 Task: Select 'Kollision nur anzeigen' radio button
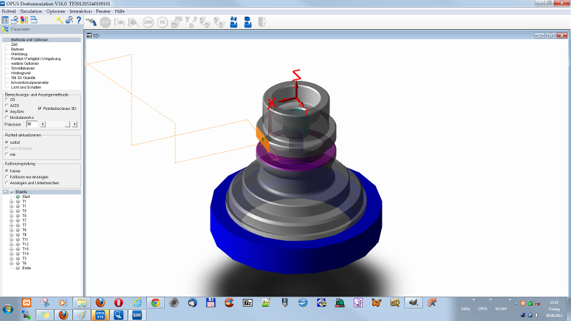coord(7,177)
